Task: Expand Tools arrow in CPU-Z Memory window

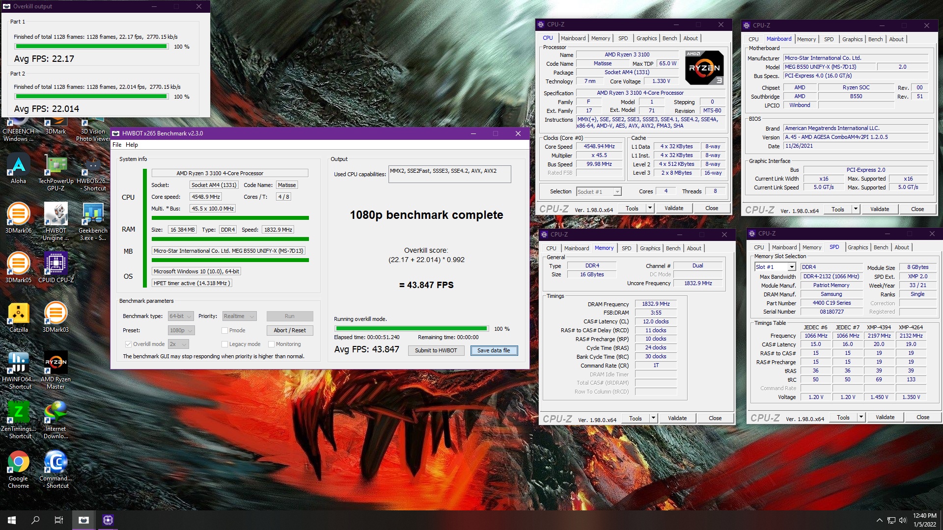Action: click(653, 418)
